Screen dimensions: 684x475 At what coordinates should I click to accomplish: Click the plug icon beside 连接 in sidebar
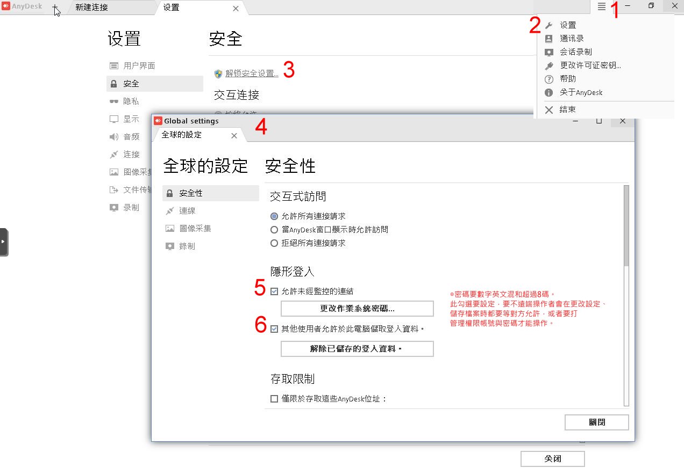pos(113,154)
